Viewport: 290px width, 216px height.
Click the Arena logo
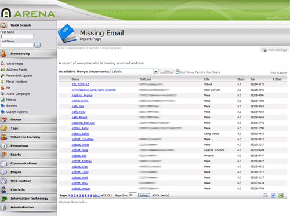tap(28, 13)
